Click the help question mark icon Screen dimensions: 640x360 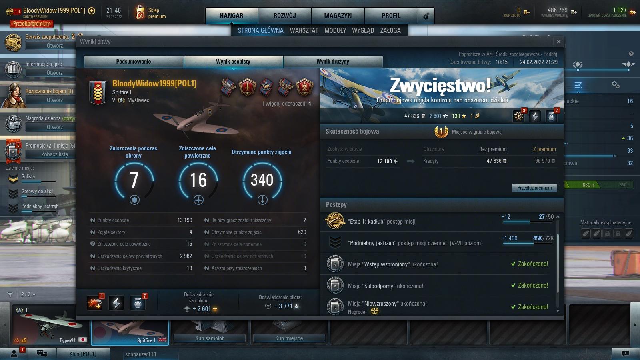point(631,54)
